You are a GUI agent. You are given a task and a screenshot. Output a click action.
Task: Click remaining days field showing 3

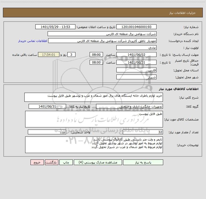coord(71,54)
